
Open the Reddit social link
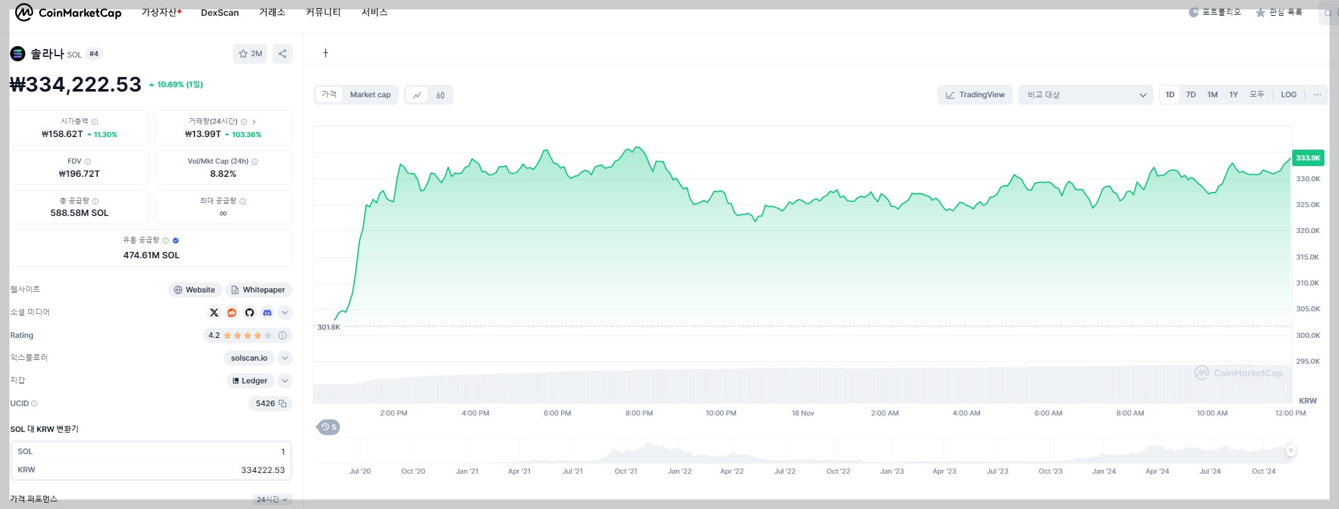[232, 313]
